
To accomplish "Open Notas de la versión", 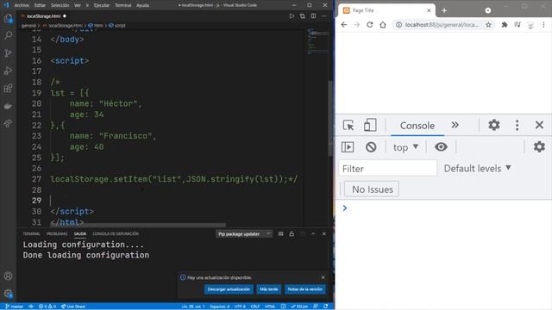I will [304, 289].
